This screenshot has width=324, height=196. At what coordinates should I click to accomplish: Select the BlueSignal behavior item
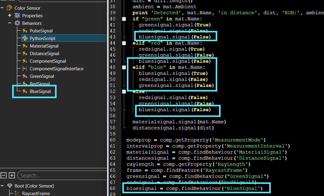(x=40, y=91)
